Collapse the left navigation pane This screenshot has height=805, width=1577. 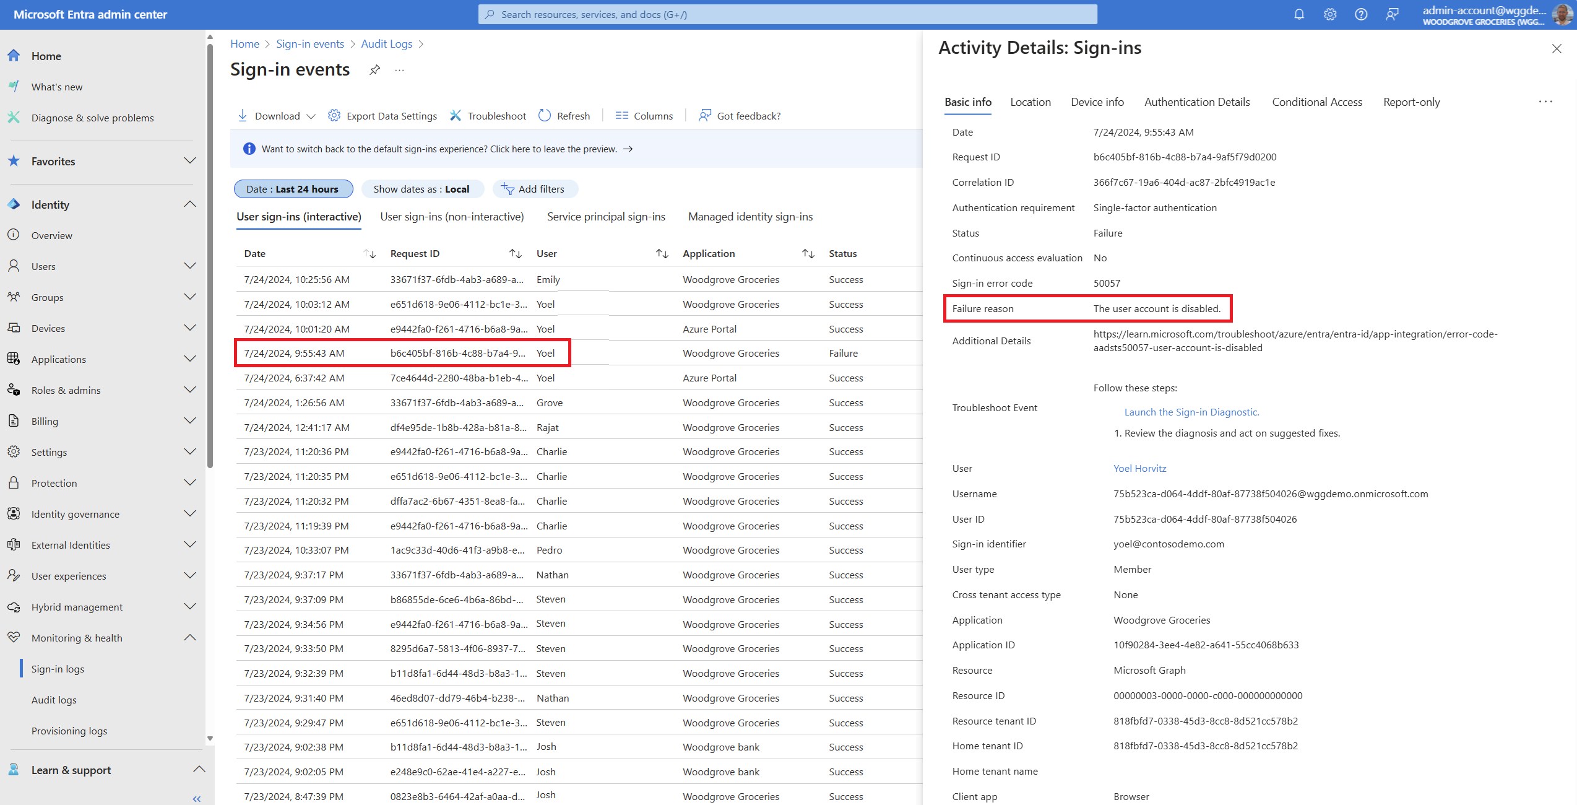tap(197, 798)
